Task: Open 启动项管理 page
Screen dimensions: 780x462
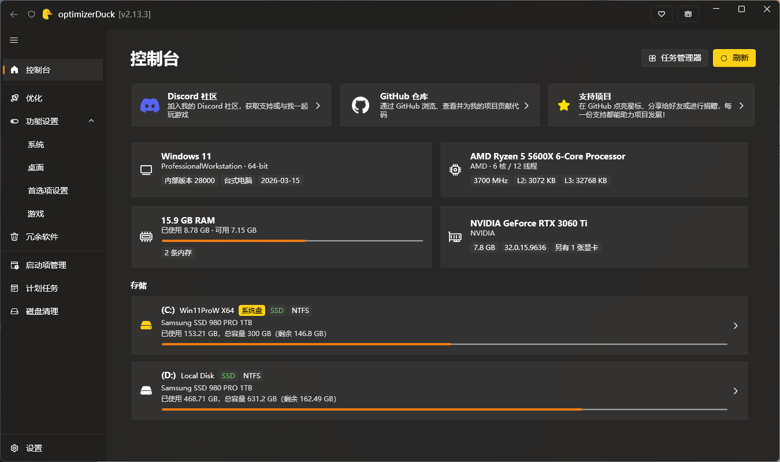Action: tap(53, 265)
